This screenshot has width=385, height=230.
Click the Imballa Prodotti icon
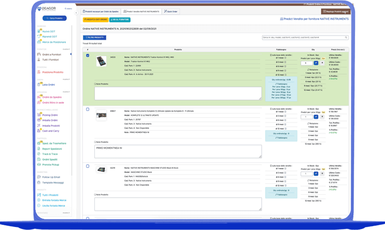coord(39,125)
